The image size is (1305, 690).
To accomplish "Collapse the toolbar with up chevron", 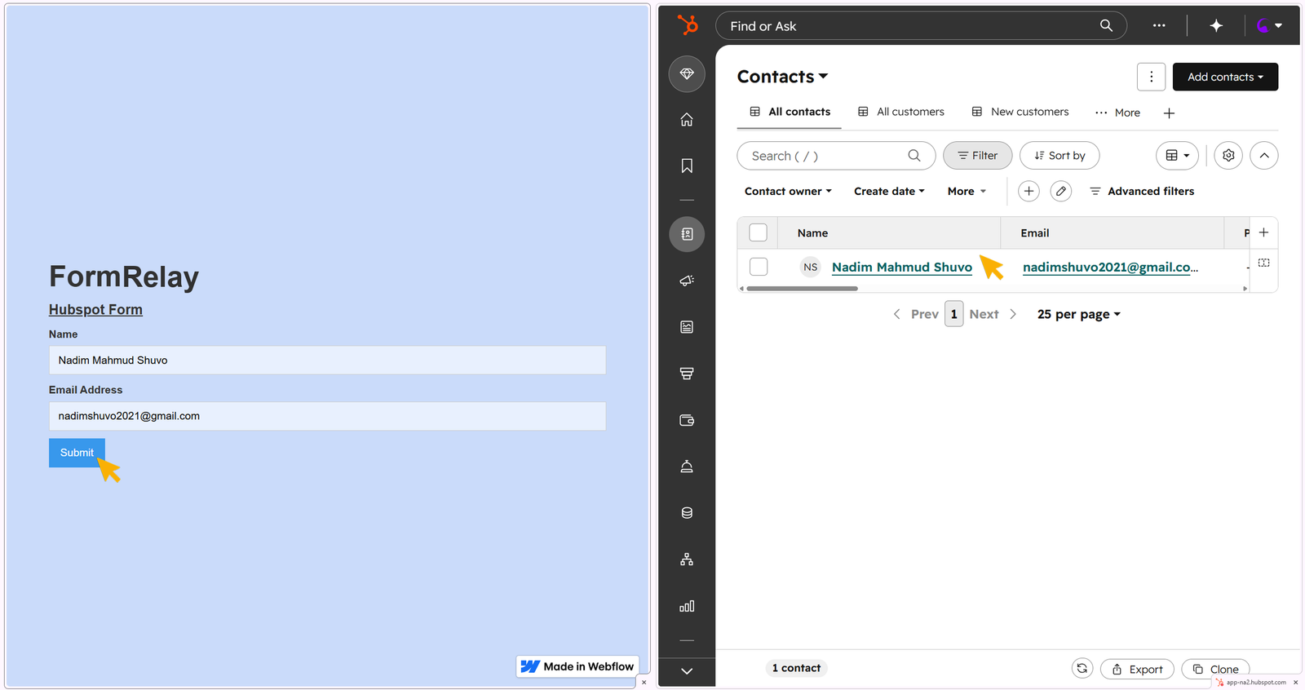I will pos(1263,156).
